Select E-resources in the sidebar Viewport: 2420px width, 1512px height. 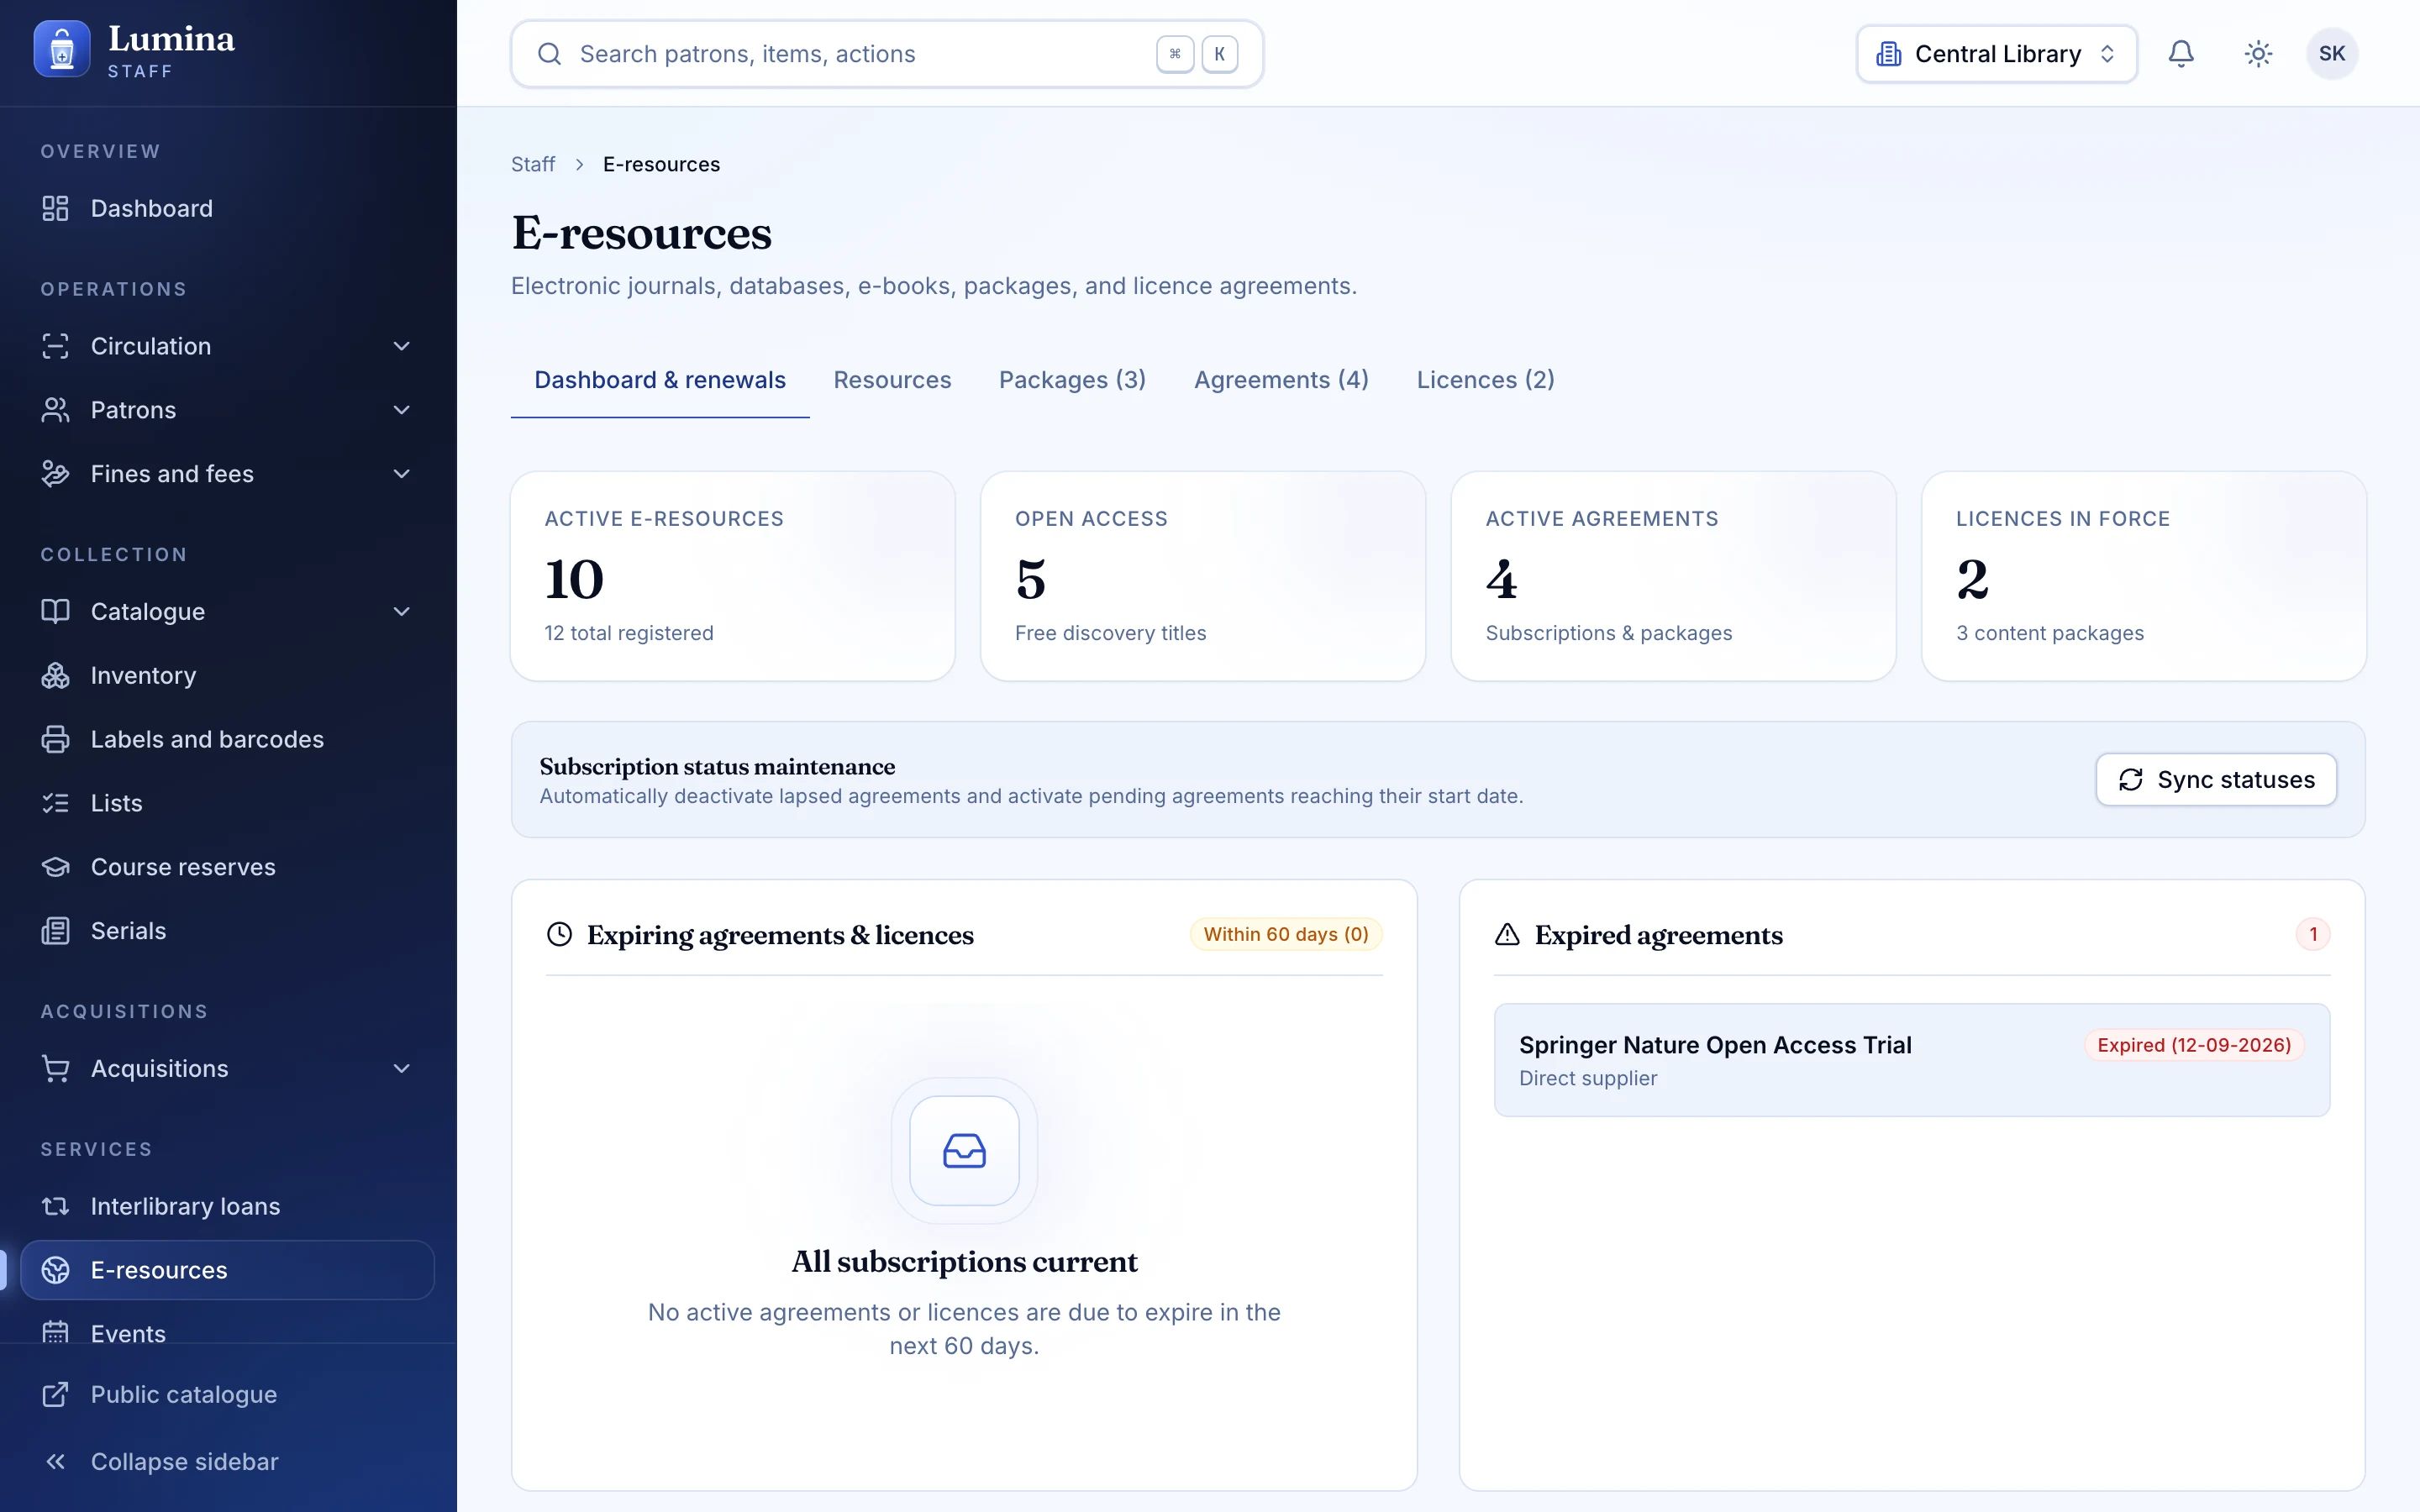pos(228,1270)
